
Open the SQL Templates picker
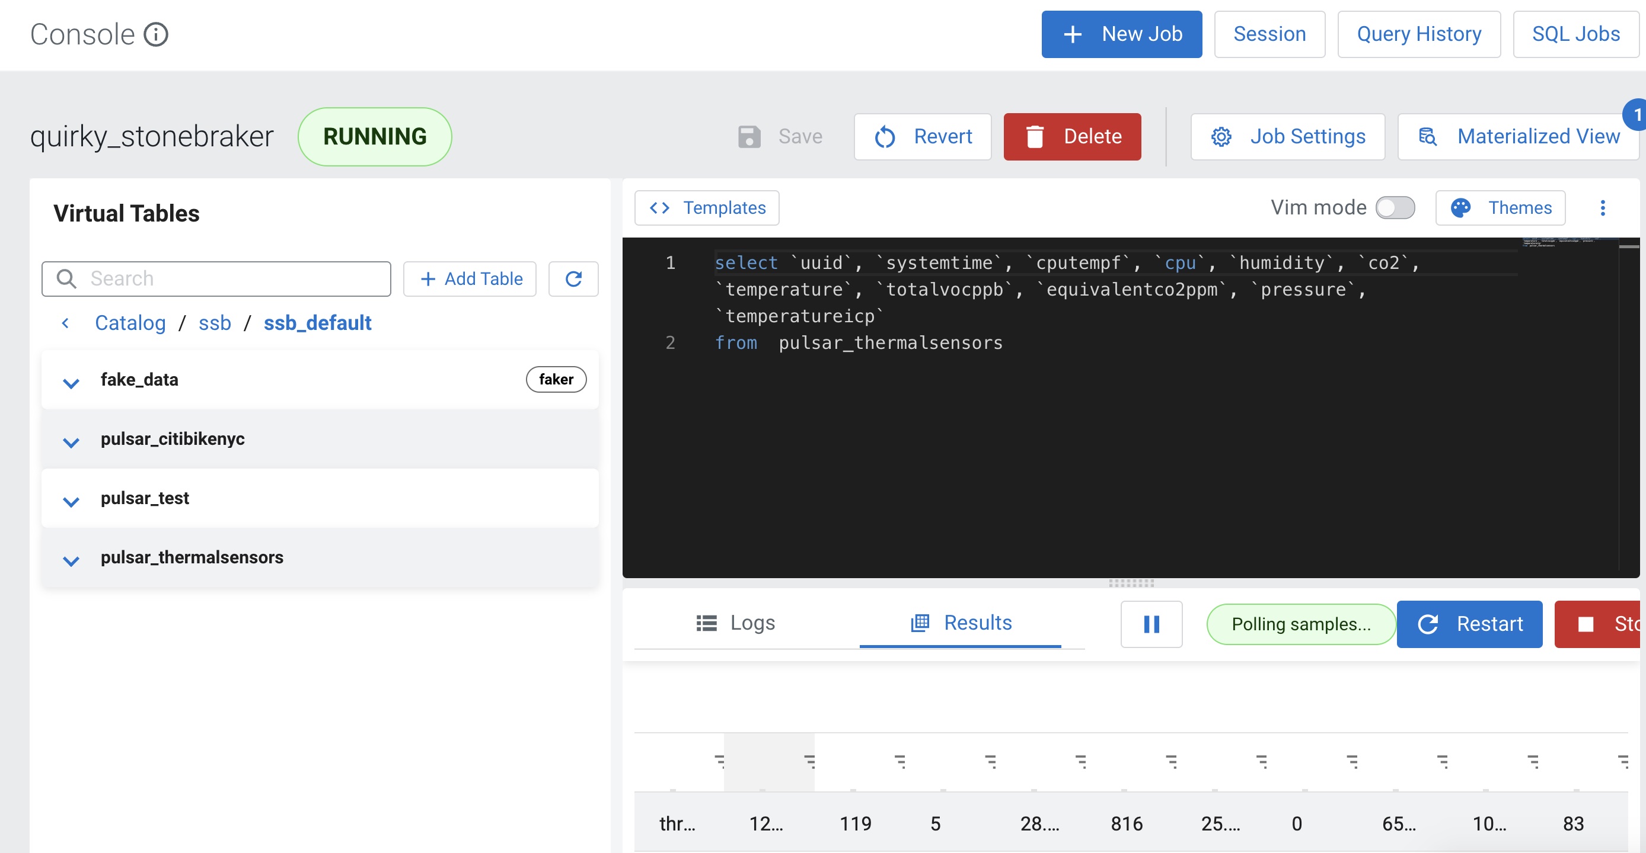(x=706, y=207)
